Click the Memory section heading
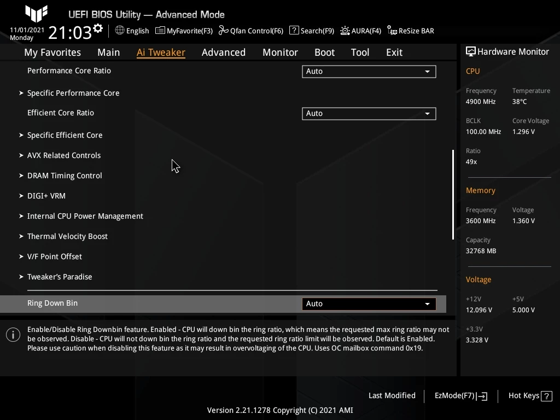The width and height of the screenshot is (560, 420). [480, 190]
